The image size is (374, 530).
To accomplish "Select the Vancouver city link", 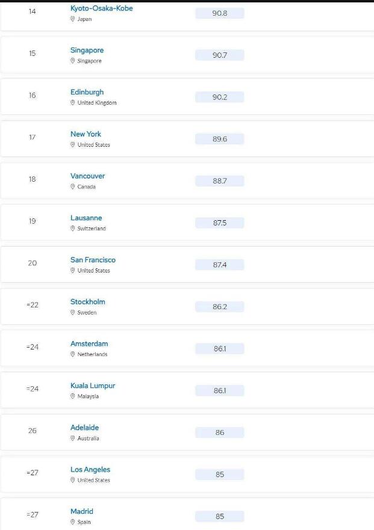I will point(88,176).
